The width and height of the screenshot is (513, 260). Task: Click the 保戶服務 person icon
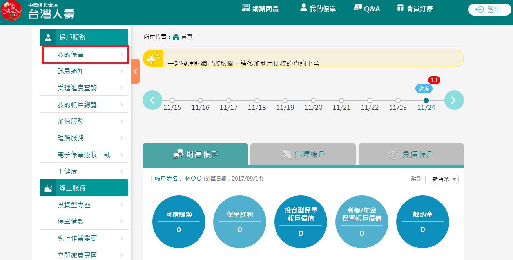pos(48,38)
